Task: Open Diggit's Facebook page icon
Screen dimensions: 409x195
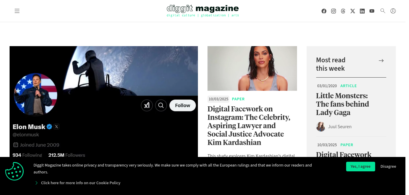Action: [x=324, y=11]
